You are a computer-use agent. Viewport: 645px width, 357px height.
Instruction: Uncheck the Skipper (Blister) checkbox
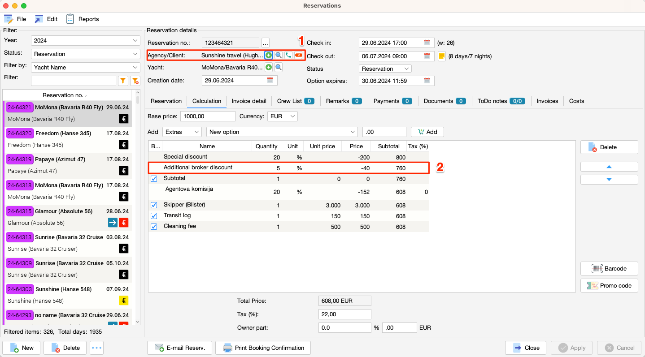tap(154, 205)
